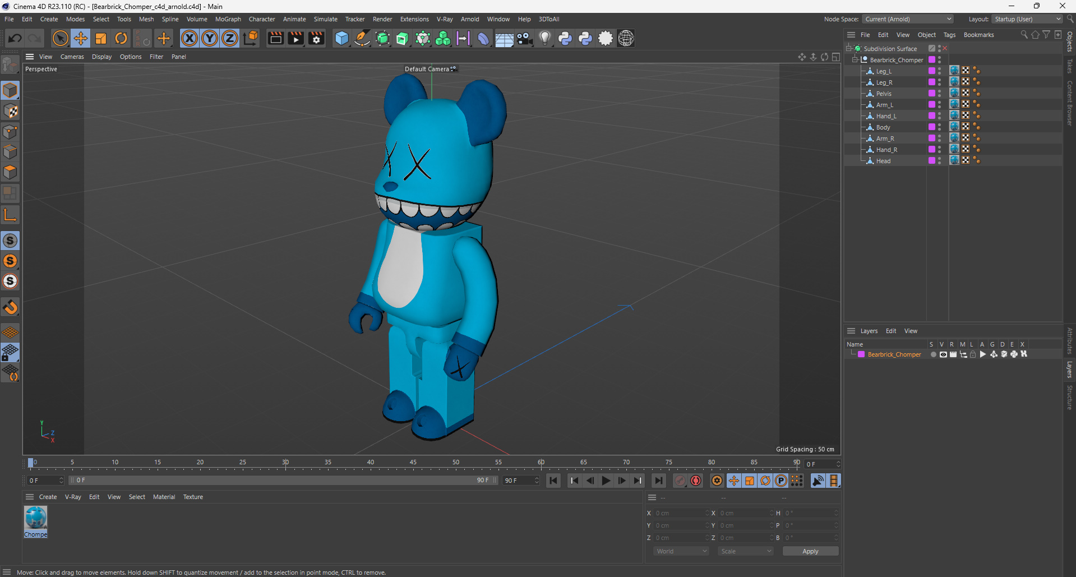The height and width of the screenshot is (577, 1076).
Task: Toggle Z axis lock
Action: [x=230, y=38]
